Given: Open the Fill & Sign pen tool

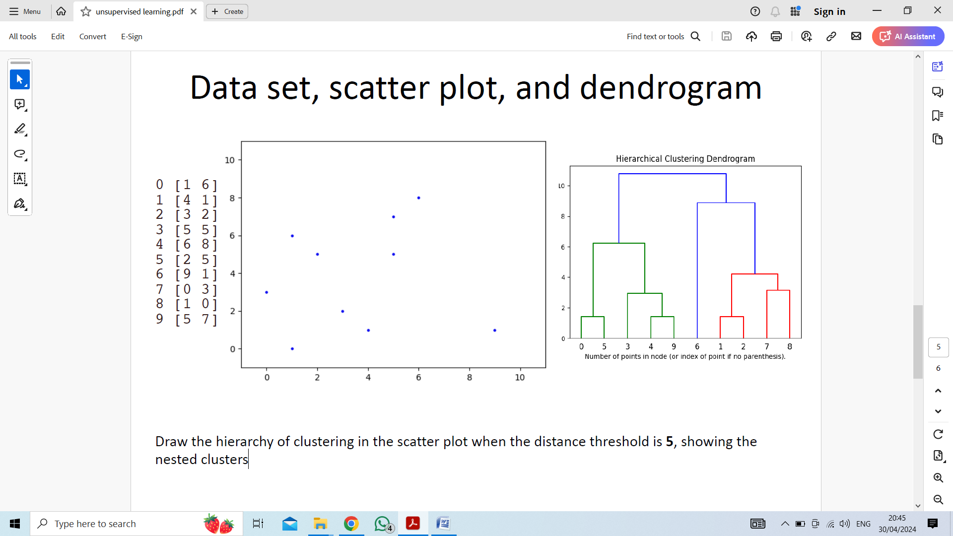Looking at the screenshot, I should [18, 203].
